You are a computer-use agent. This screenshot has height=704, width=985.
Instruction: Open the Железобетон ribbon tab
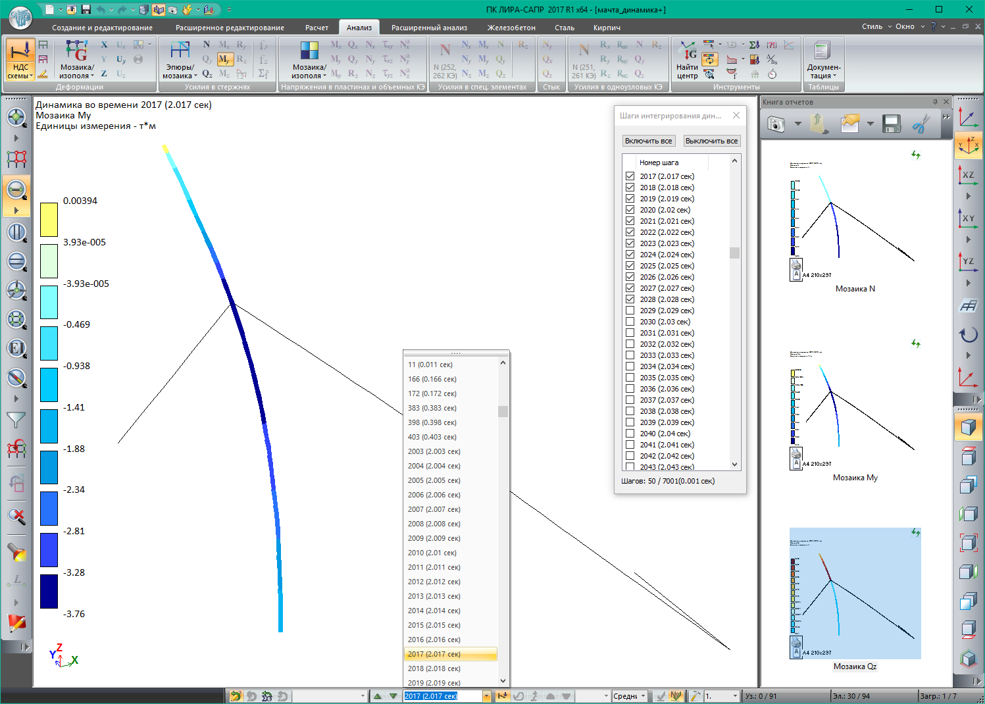(x=511, y=28)
